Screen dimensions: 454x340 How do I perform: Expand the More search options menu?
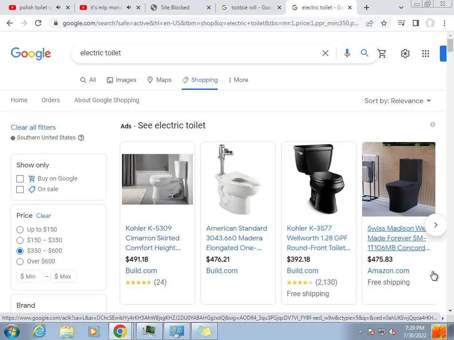[238, 80]
